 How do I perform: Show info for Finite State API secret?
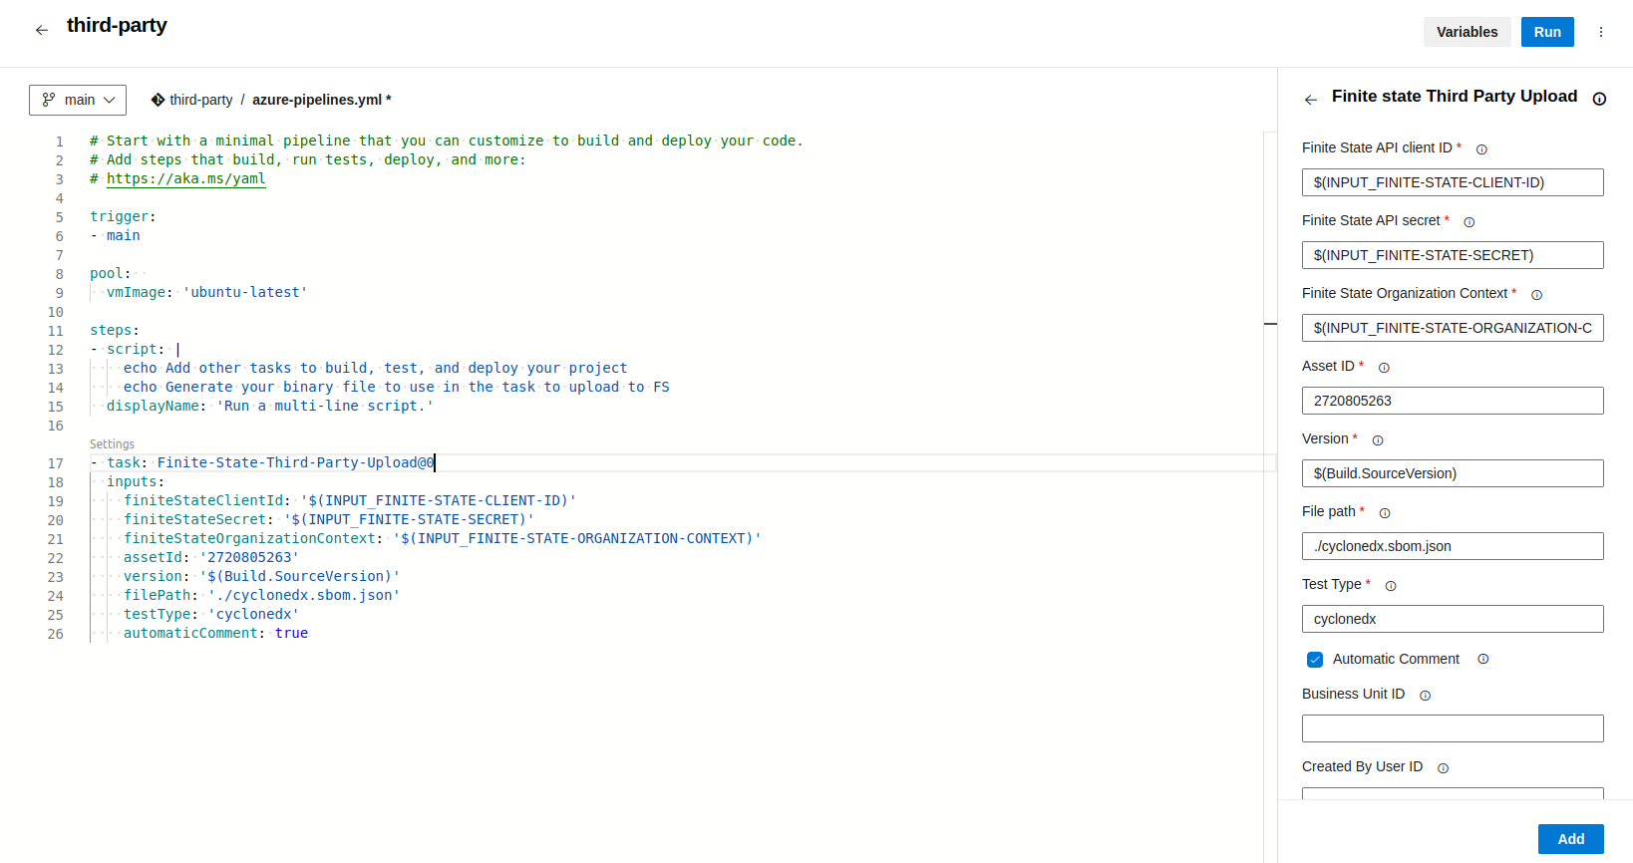pyautogui.click(x=1469, y=222)
